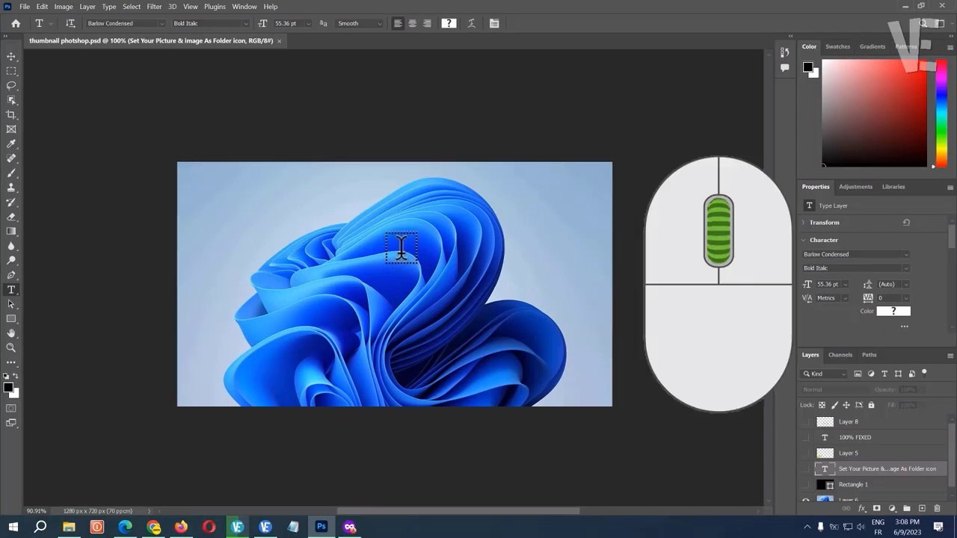Viewport: 957px width, 538px height.
Task: Select the Move tool
Action: (11, 57)
